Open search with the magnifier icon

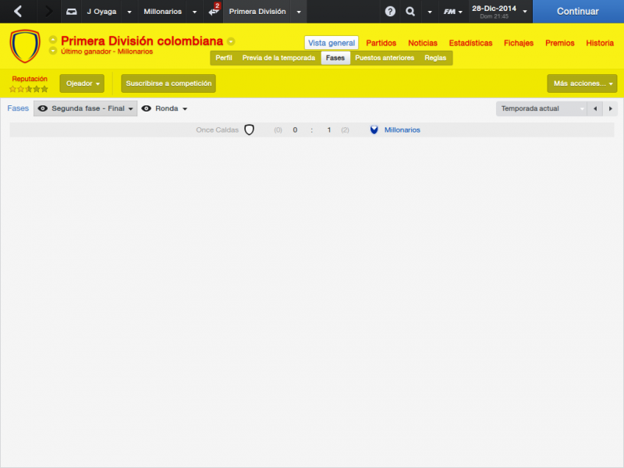[410, 12]
